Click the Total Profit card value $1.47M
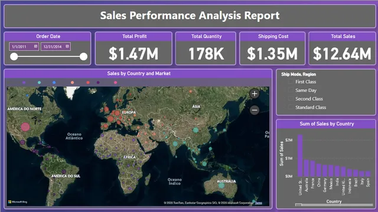 tap(133, 54)
